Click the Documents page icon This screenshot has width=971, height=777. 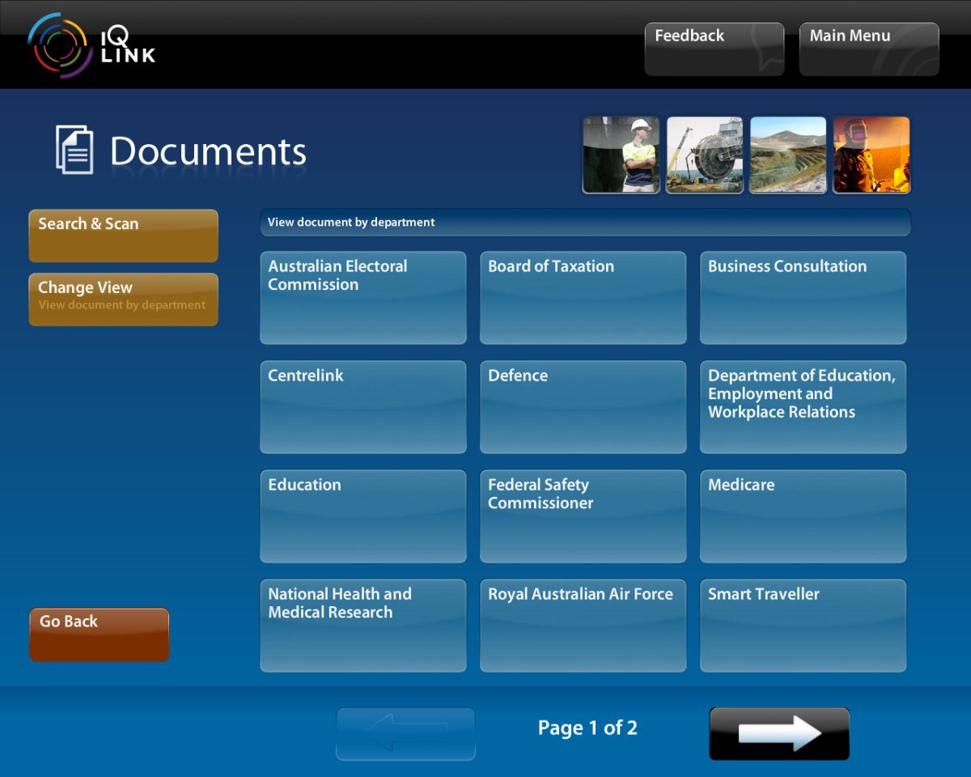(x=74, y=151)
